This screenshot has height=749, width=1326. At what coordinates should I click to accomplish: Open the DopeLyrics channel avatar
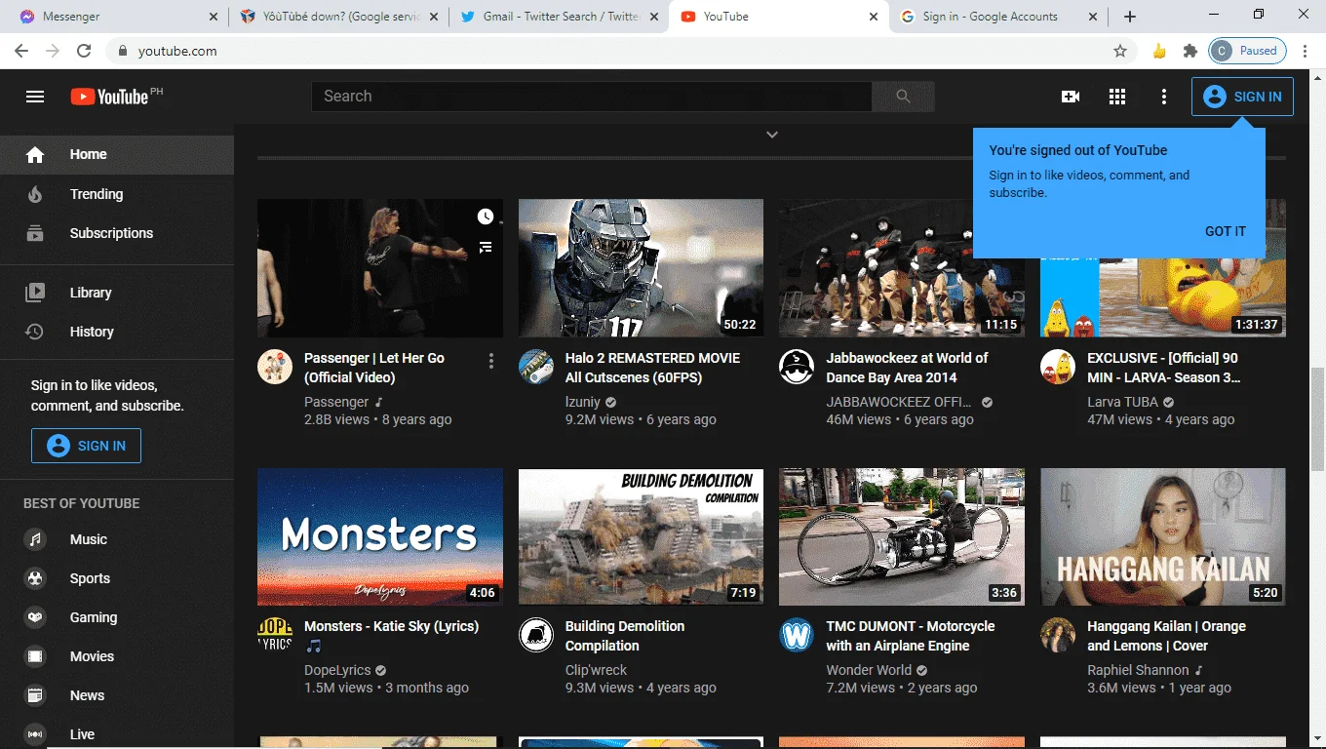275,635
